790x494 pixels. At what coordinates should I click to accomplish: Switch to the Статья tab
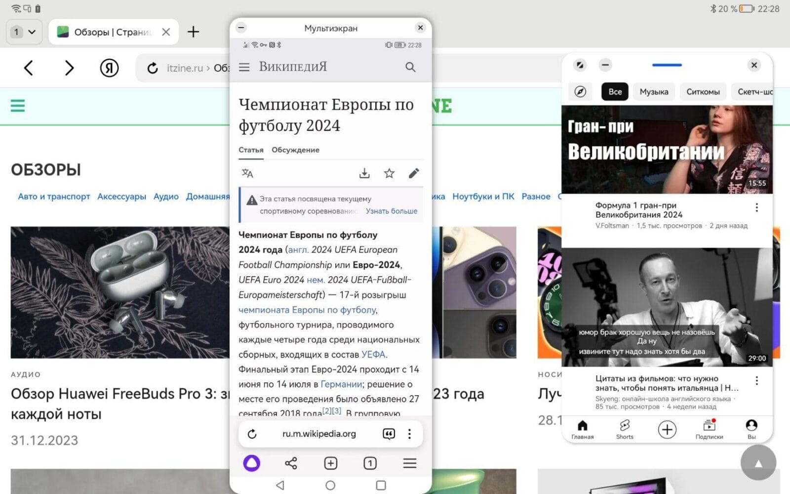[251, 150]
